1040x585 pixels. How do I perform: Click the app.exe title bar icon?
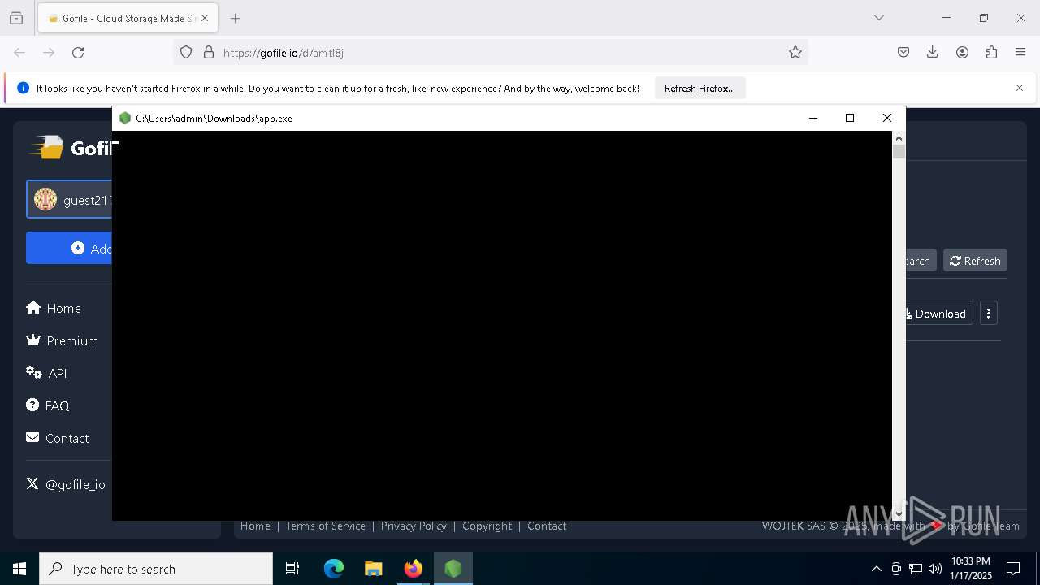click(x=125, y=118)
